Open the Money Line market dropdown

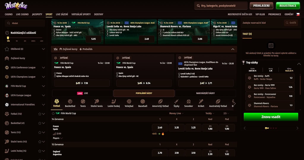coord(176,113)
